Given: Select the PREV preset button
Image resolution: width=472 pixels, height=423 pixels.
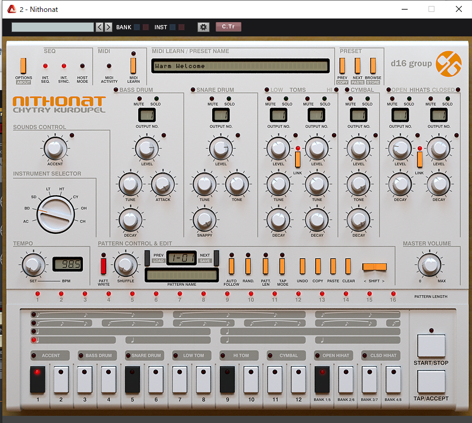Looking at the screenshot, I should click(x=342, y=66).
